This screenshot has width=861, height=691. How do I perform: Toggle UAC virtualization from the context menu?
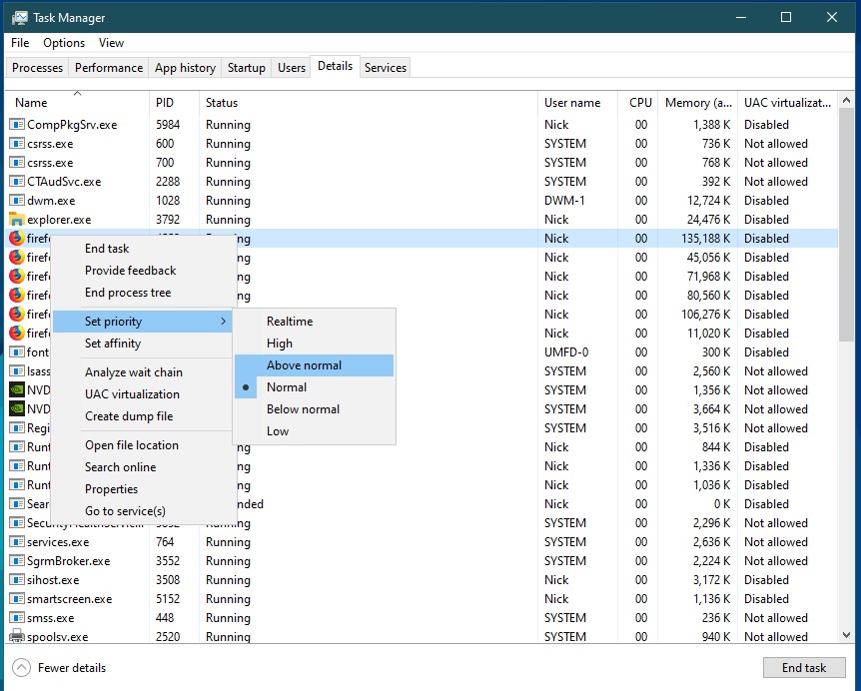(143, 394)
